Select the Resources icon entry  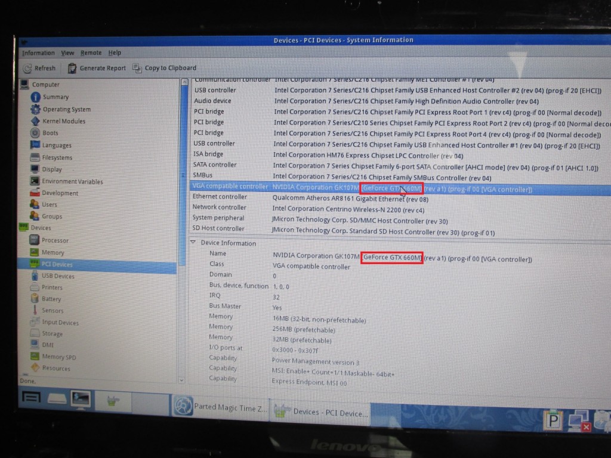[x=35, y=367]
